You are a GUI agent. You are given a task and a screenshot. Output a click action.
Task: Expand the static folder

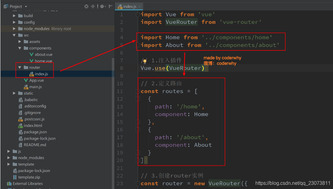coord(14,93)
